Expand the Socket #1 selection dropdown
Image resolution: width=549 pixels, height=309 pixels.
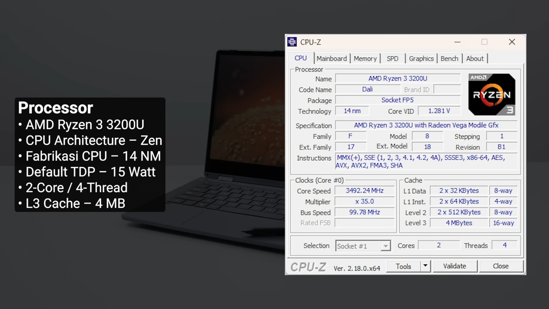386,246
